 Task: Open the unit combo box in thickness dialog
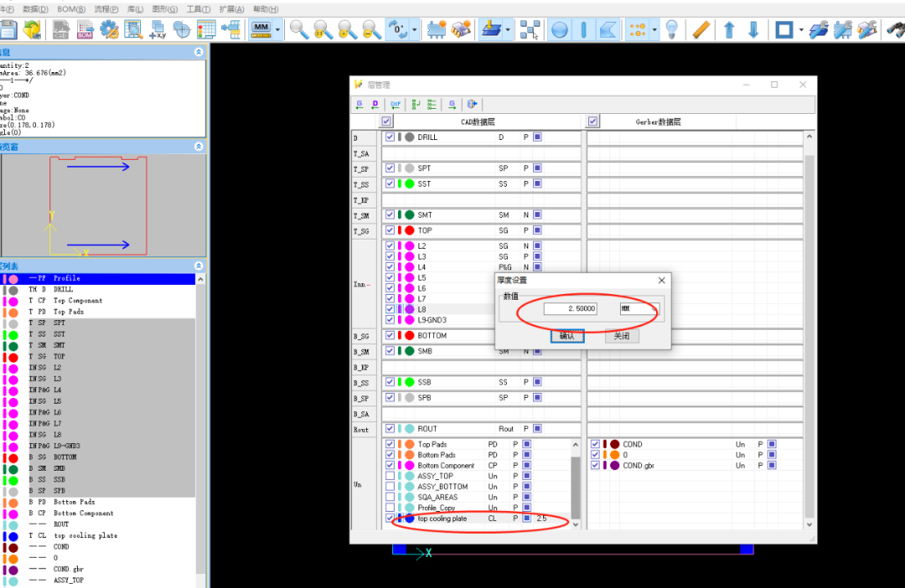(639, 309)
